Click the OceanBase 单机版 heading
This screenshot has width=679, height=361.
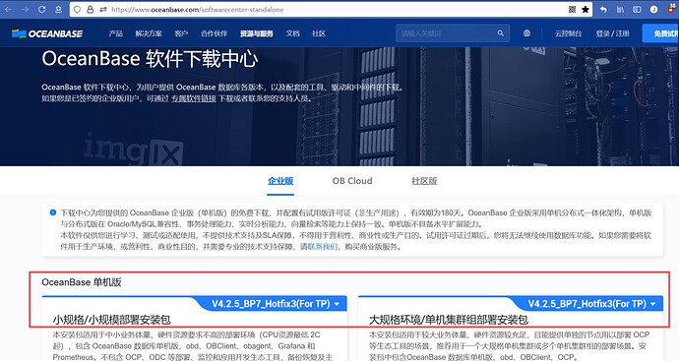tap(82, 282)
